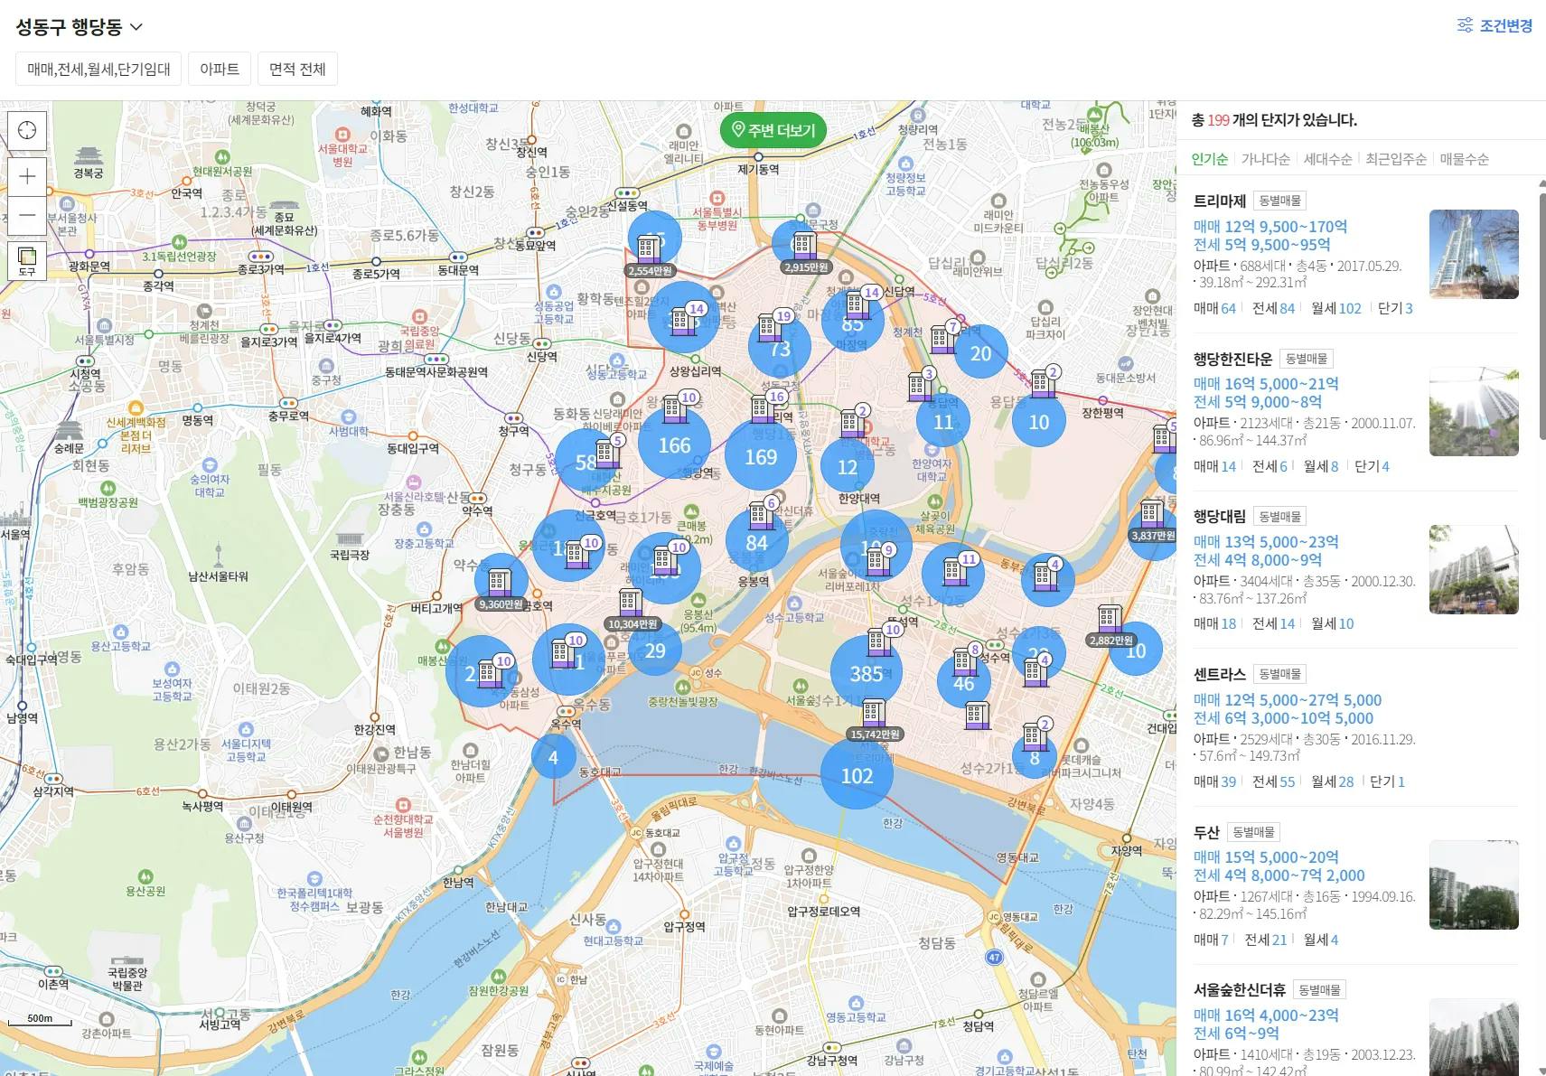Click 동별매물 button next to 행당대림
Screen dimensions: 1546x1076
[x=1279, y=516]
